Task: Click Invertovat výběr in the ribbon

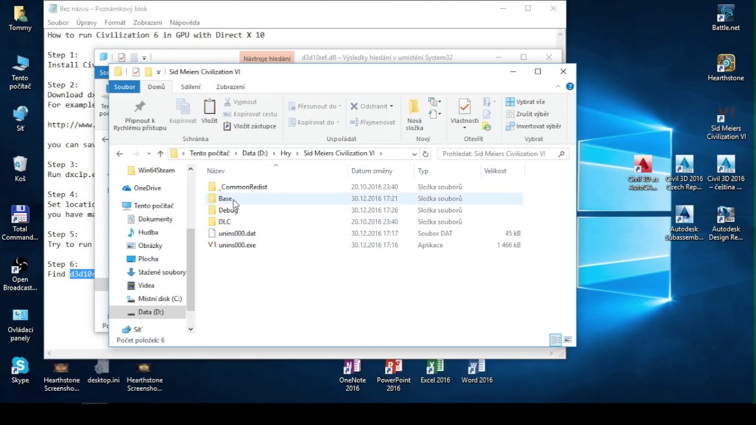Action: point(533,126)
